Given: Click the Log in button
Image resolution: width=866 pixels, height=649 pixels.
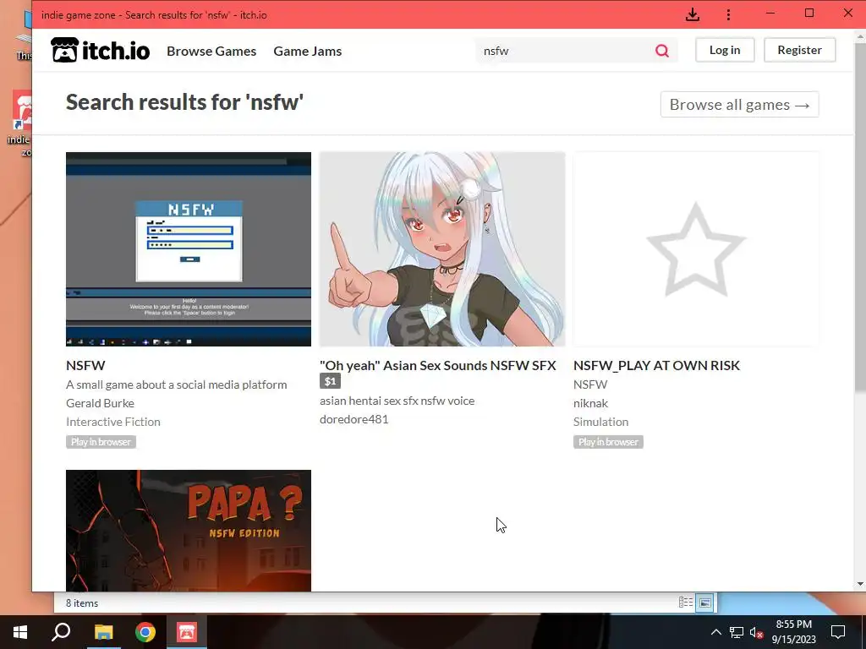Looking at the screenshot, I should [725, 50].
